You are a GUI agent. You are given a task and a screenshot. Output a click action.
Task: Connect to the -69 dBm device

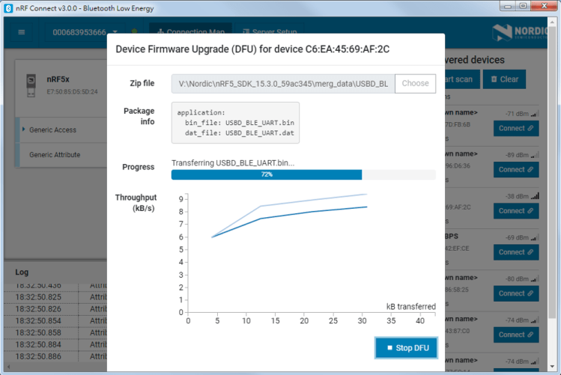(516, 251)
